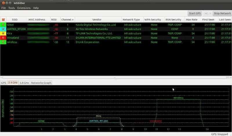The width and height of the screenshot is (232, 136).
Task: Click vendor D-Link Corporation
Action: (88, 42)
